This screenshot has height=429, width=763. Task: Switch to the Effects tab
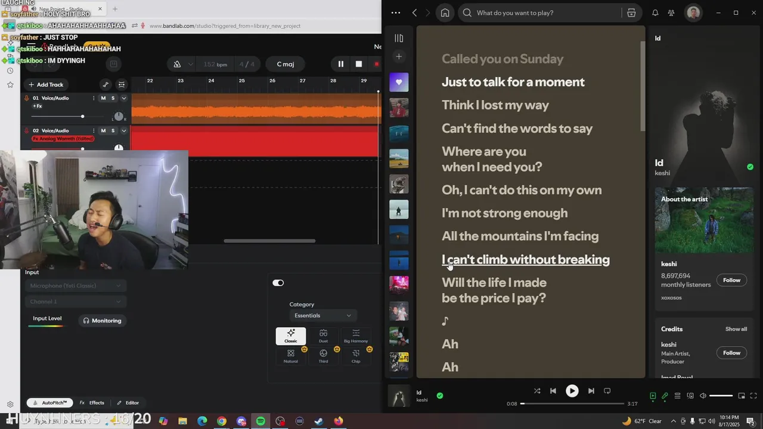point(92,403)
